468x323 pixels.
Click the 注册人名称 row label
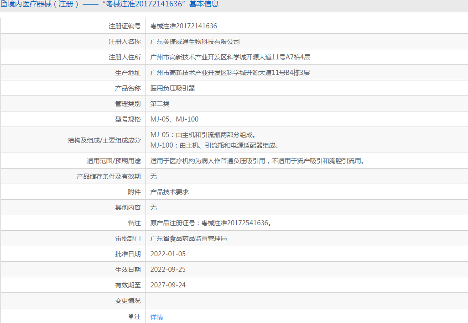point(125,42)
